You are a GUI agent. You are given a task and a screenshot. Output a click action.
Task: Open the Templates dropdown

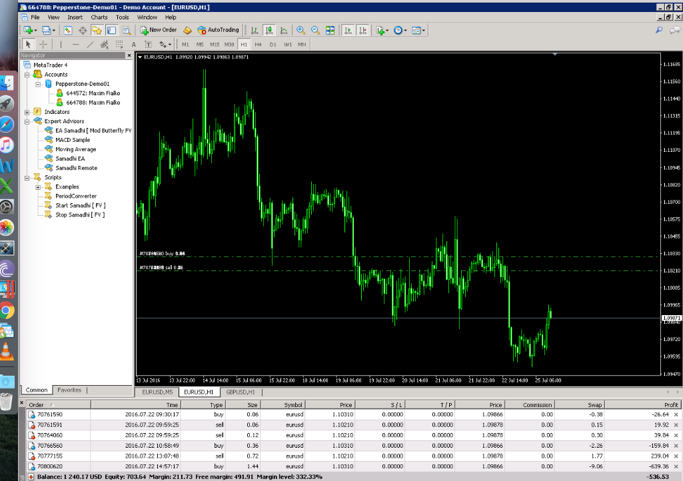tap(418, 30)
